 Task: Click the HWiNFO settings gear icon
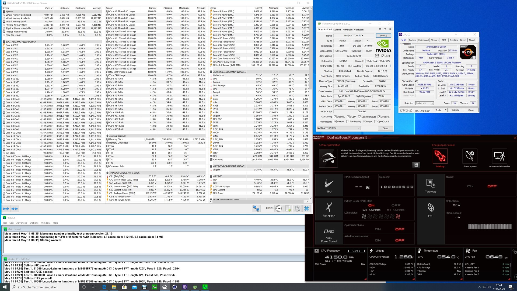pos(297,208)
